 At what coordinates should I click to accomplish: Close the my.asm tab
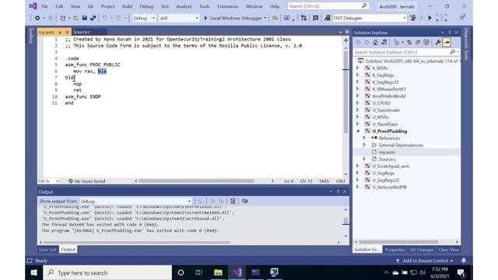tap(67, 32)
